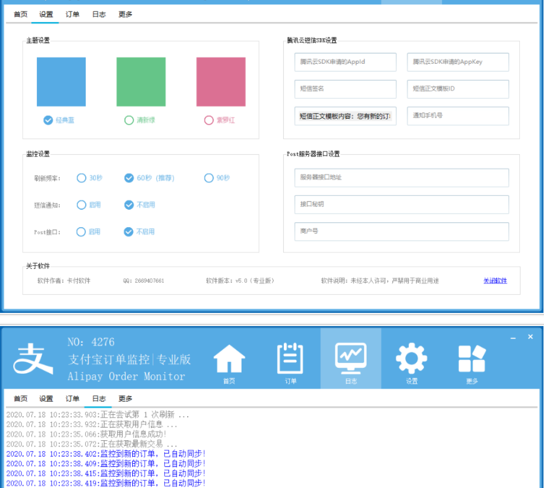Switch to 订单 tab in upper window
Screen dimensions: 544x488
[72, 14]
